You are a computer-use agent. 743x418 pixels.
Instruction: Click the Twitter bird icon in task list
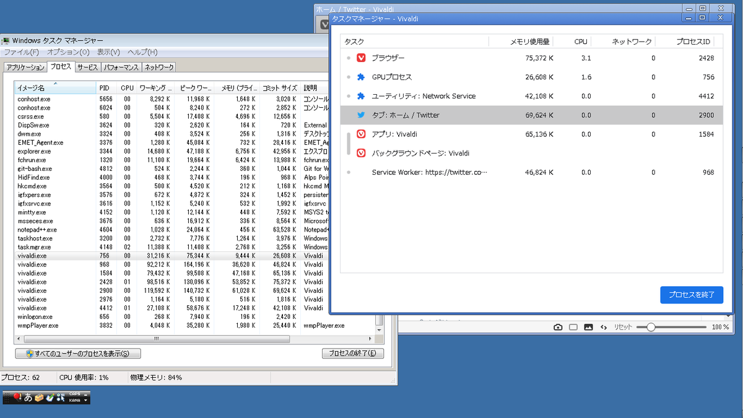(361, 115)
